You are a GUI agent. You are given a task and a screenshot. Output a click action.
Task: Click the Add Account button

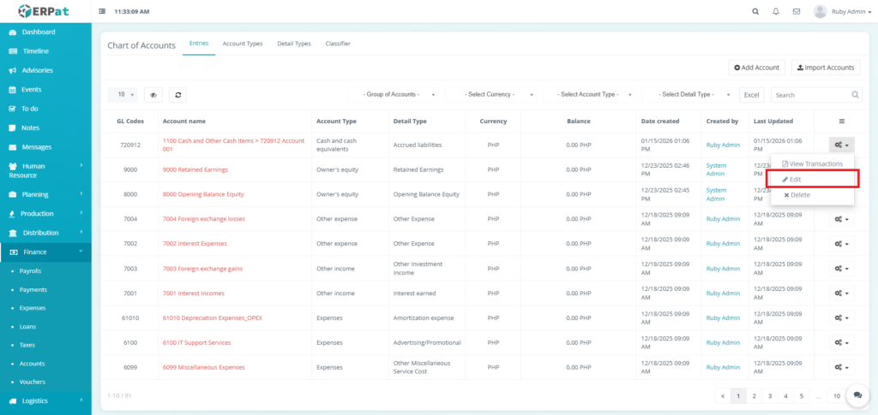coord(756,68)
